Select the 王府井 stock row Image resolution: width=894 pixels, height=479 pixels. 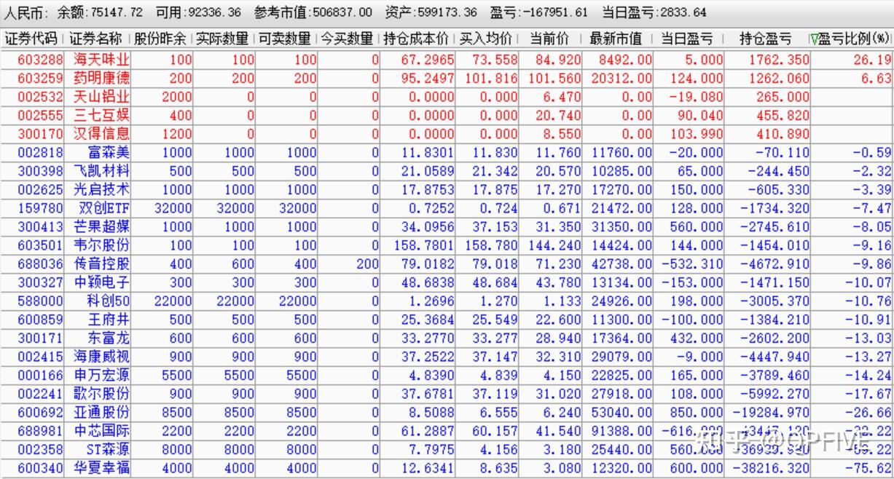coord(447,320)
